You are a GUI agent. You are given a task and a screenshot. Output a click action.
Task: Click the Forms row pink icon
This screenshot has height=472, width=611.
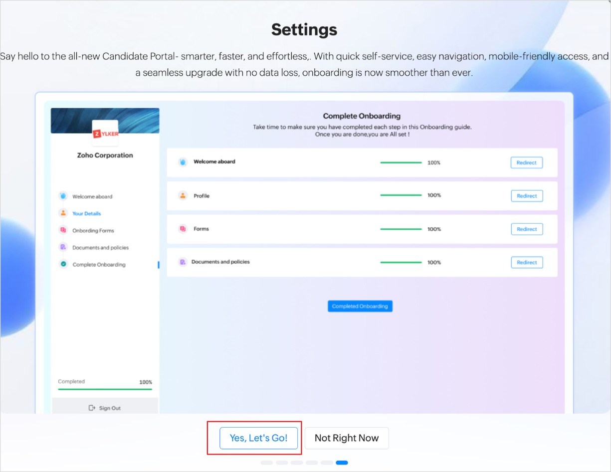click(x=183, y=229)
